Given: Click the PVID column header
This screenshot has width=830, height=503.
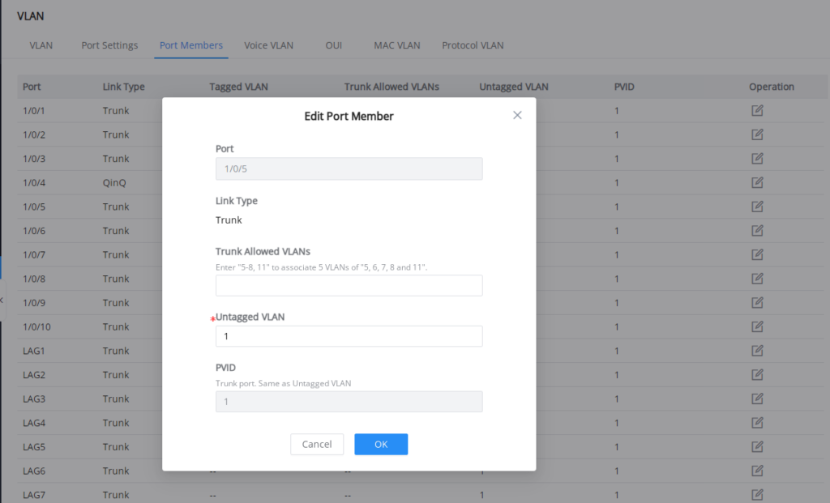Looking at the screenshot, I should coord(624,87).
